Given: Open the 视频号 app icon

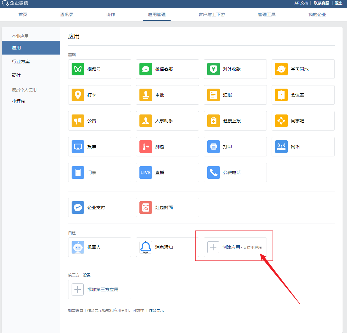Looking at the screenshot, I should tap(78, 69).
